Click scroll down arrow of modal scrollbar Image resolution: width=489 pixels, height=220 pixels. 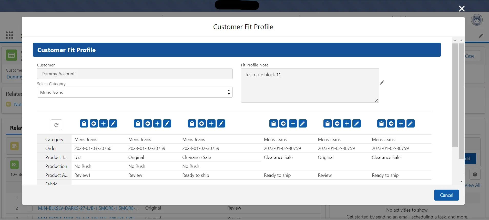coord(461,181)
